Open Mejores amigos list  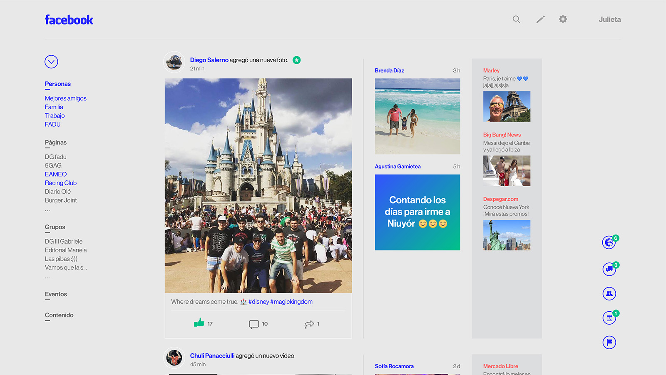(x=66, y=98)
